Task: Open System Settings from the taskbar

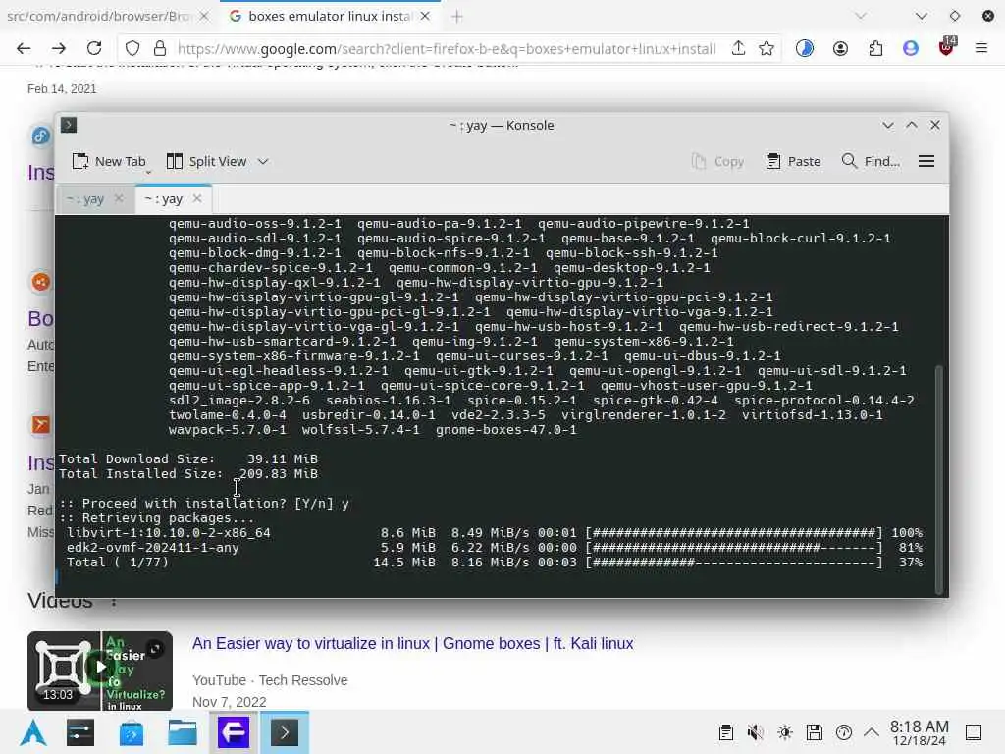Action: coord(80,732)
